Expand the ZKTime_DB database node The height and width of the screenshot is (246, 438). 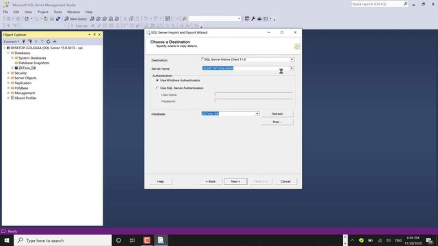(12, 68)
